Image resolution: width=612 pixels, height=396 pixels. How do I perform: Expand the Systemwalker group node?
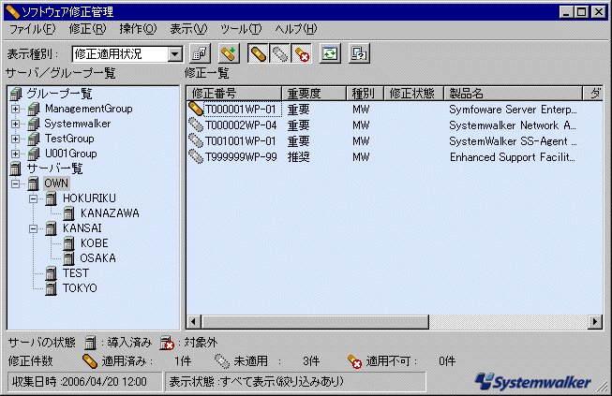click(15, 124)
